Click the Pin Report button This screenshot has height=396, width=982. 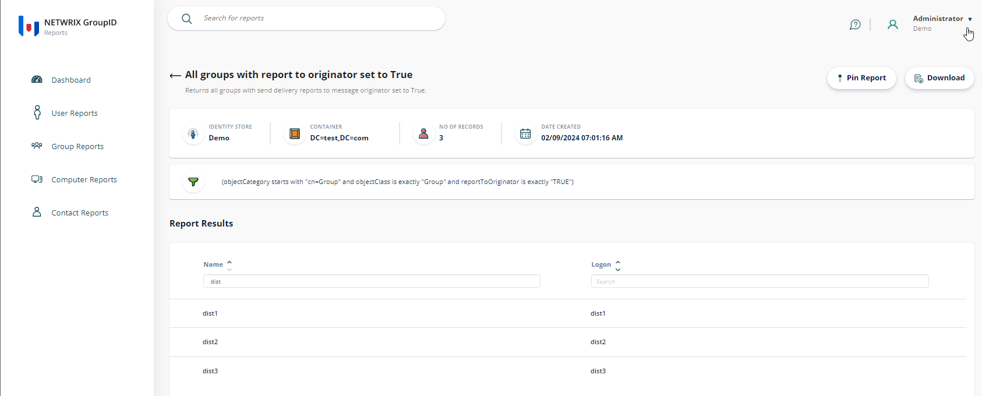pyautogui.click(x=861, y=78)
